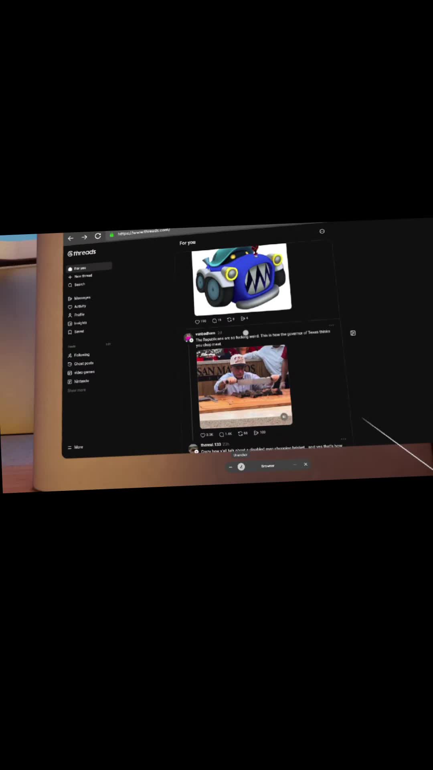Viewport: 433px width, 770px height.
Task: Close the Browser window
Action: (x=306, y=464)
